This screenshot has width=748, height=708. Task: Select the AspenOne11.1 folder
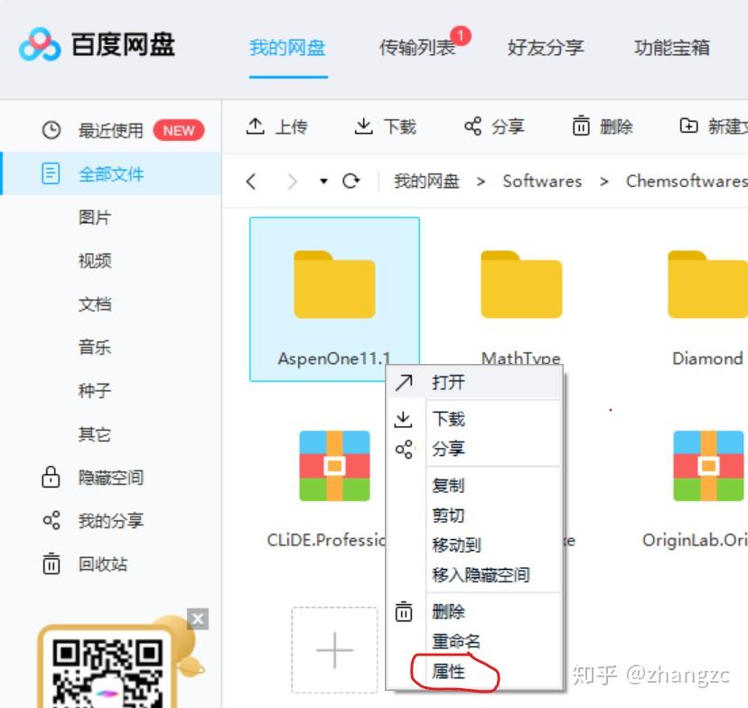[x=334, y=299]
